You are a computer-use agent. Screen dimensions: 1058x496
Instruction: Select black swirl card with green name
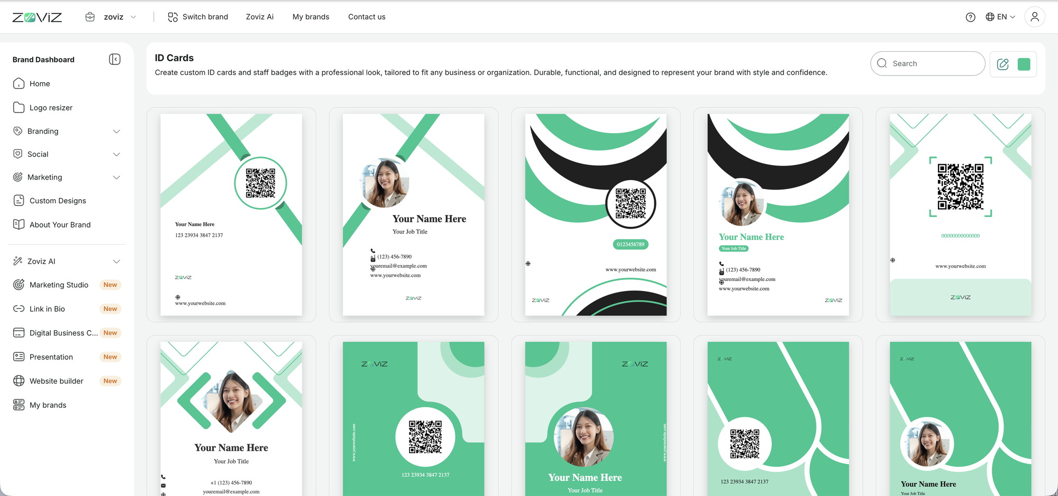[778, 214]
